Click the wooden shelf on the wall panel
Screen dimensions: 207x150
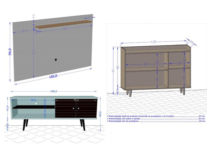coord(64,25)
